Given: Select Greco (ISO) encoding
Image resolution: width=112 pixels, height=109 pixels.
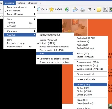Looking at the screenshot, I should pos(90,100).
